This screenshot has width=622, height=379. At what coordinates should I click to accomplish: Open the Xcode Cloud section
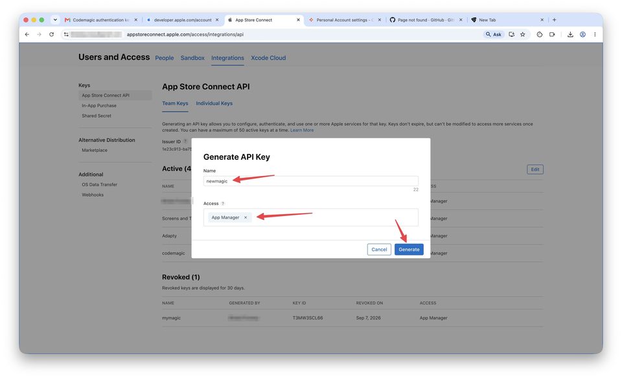pyautogui.click(x=268, y=58)
